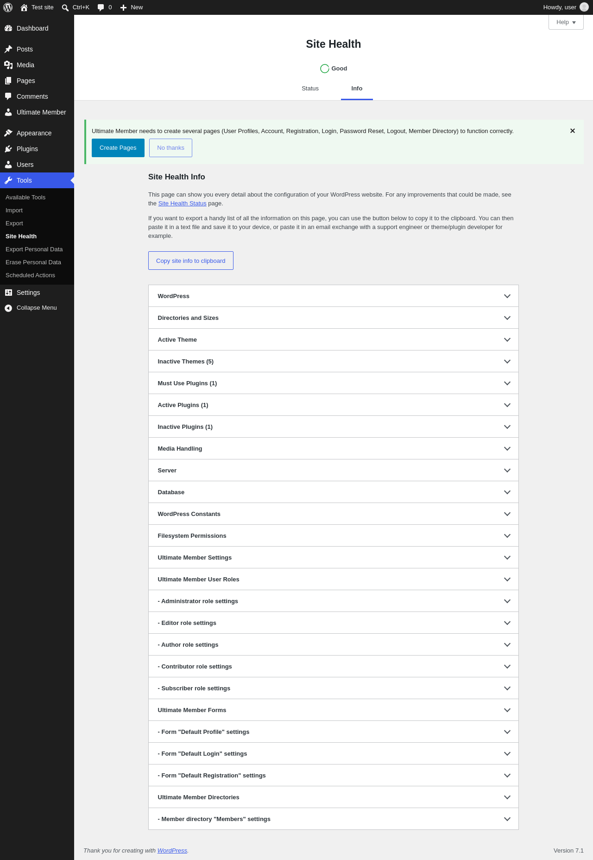Expand Ultimate Member Settings section
The image size is (593, 860).
334,557
